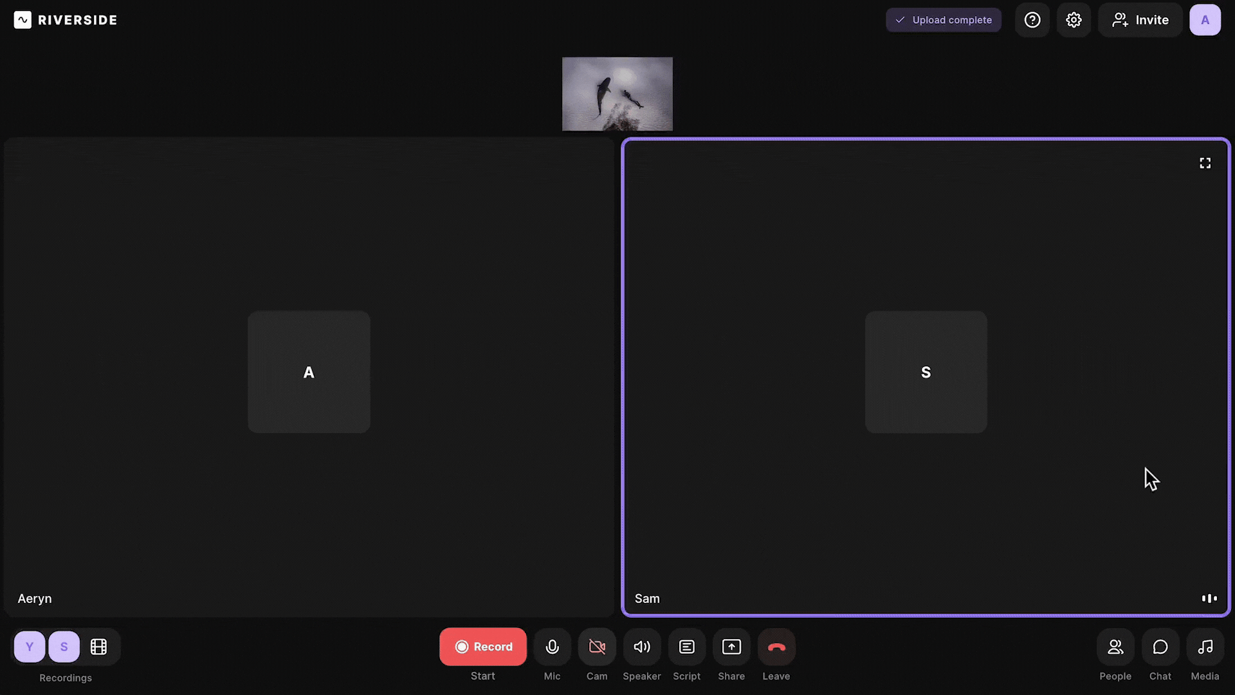Select the S participant recording avatar

point(64,647)
